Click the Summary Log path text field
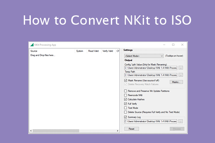Viewport: 215px width, 143px height. tap(150, 121)
